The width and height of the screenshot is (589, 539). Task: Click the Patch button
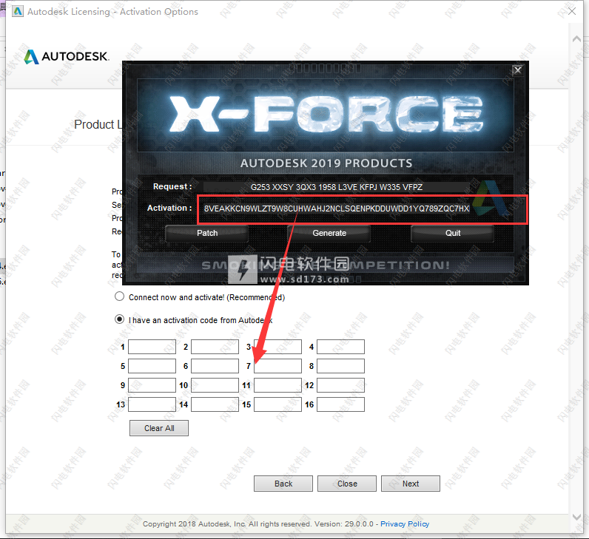pos(207,233)
